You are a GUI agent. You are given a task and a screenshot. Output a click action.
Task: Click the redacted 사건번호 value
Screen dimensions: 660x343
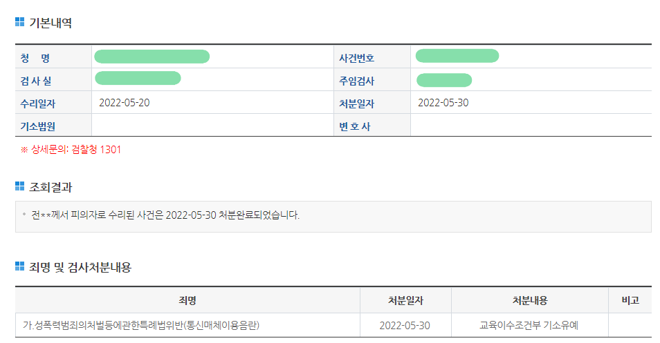(x=457, y=56)
